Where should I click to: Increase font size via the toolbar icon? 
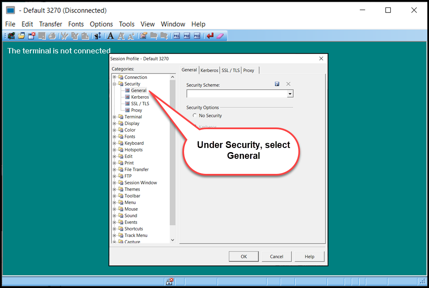click(x=121, y=36)
